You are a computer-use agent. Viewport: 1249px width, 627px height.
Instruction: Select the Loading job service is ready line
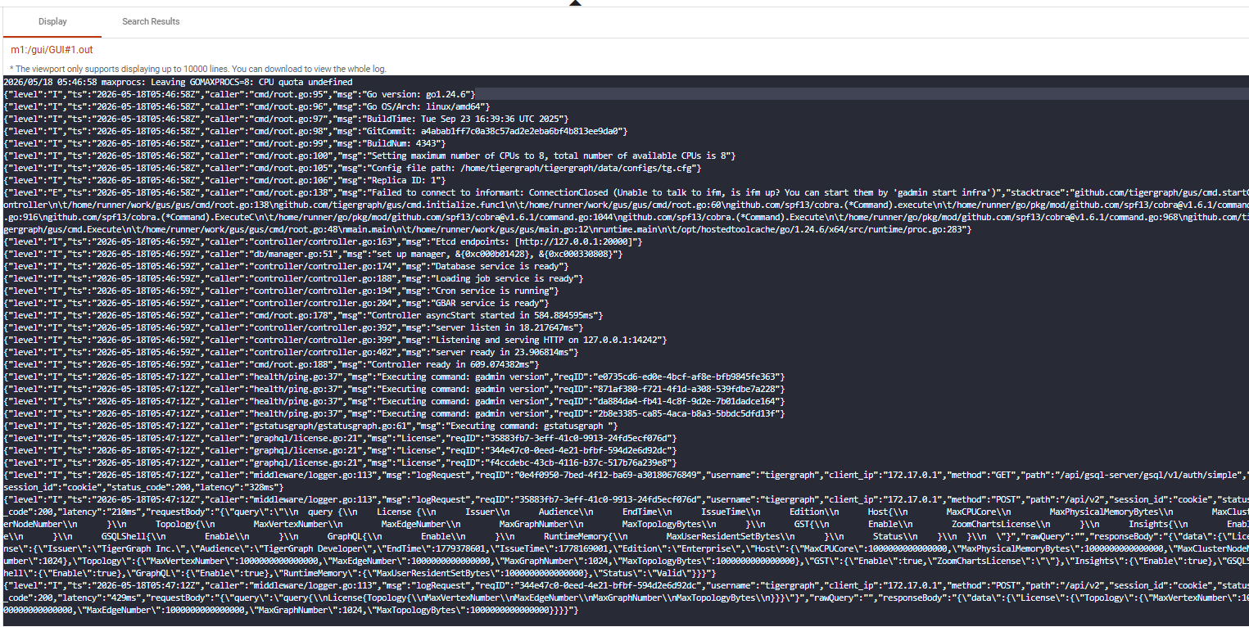click(x=293, y=278)
